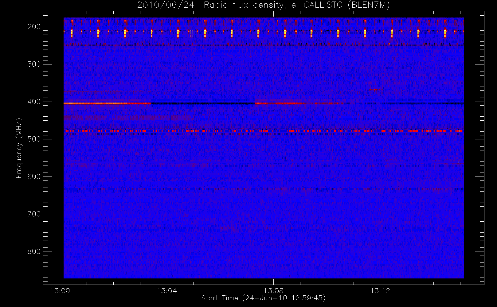Image resolution: width=497 pixels, height=307 pixels.
Task: Click the bright orange emission band at 400 MHz near 13:00
Action: coord(107,103)
